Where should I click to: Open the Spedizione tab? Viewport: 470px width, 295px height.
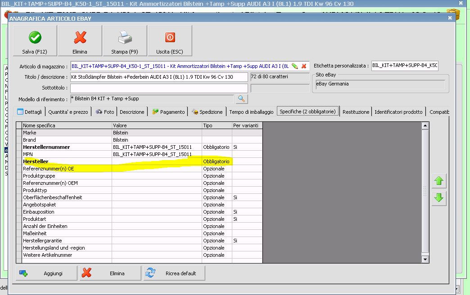[207, 112]
